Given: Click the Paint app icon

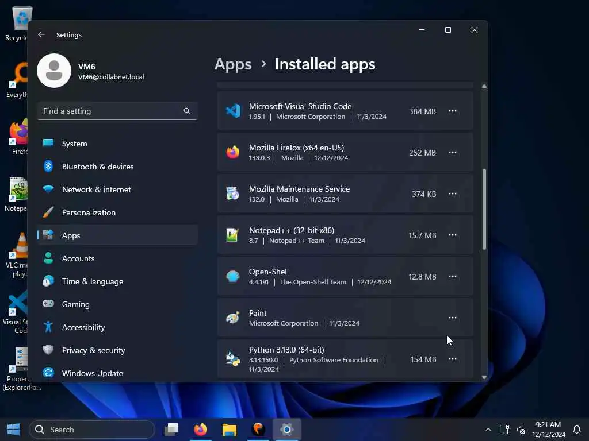Looking at the screenshot, I should click(233, 318).
